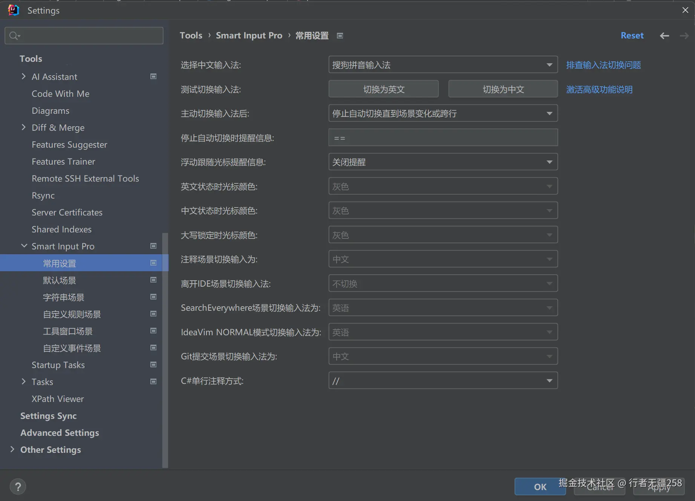
Task: Click the IntelliJ IDEA logo in the title bar
Action: (13, 10)
